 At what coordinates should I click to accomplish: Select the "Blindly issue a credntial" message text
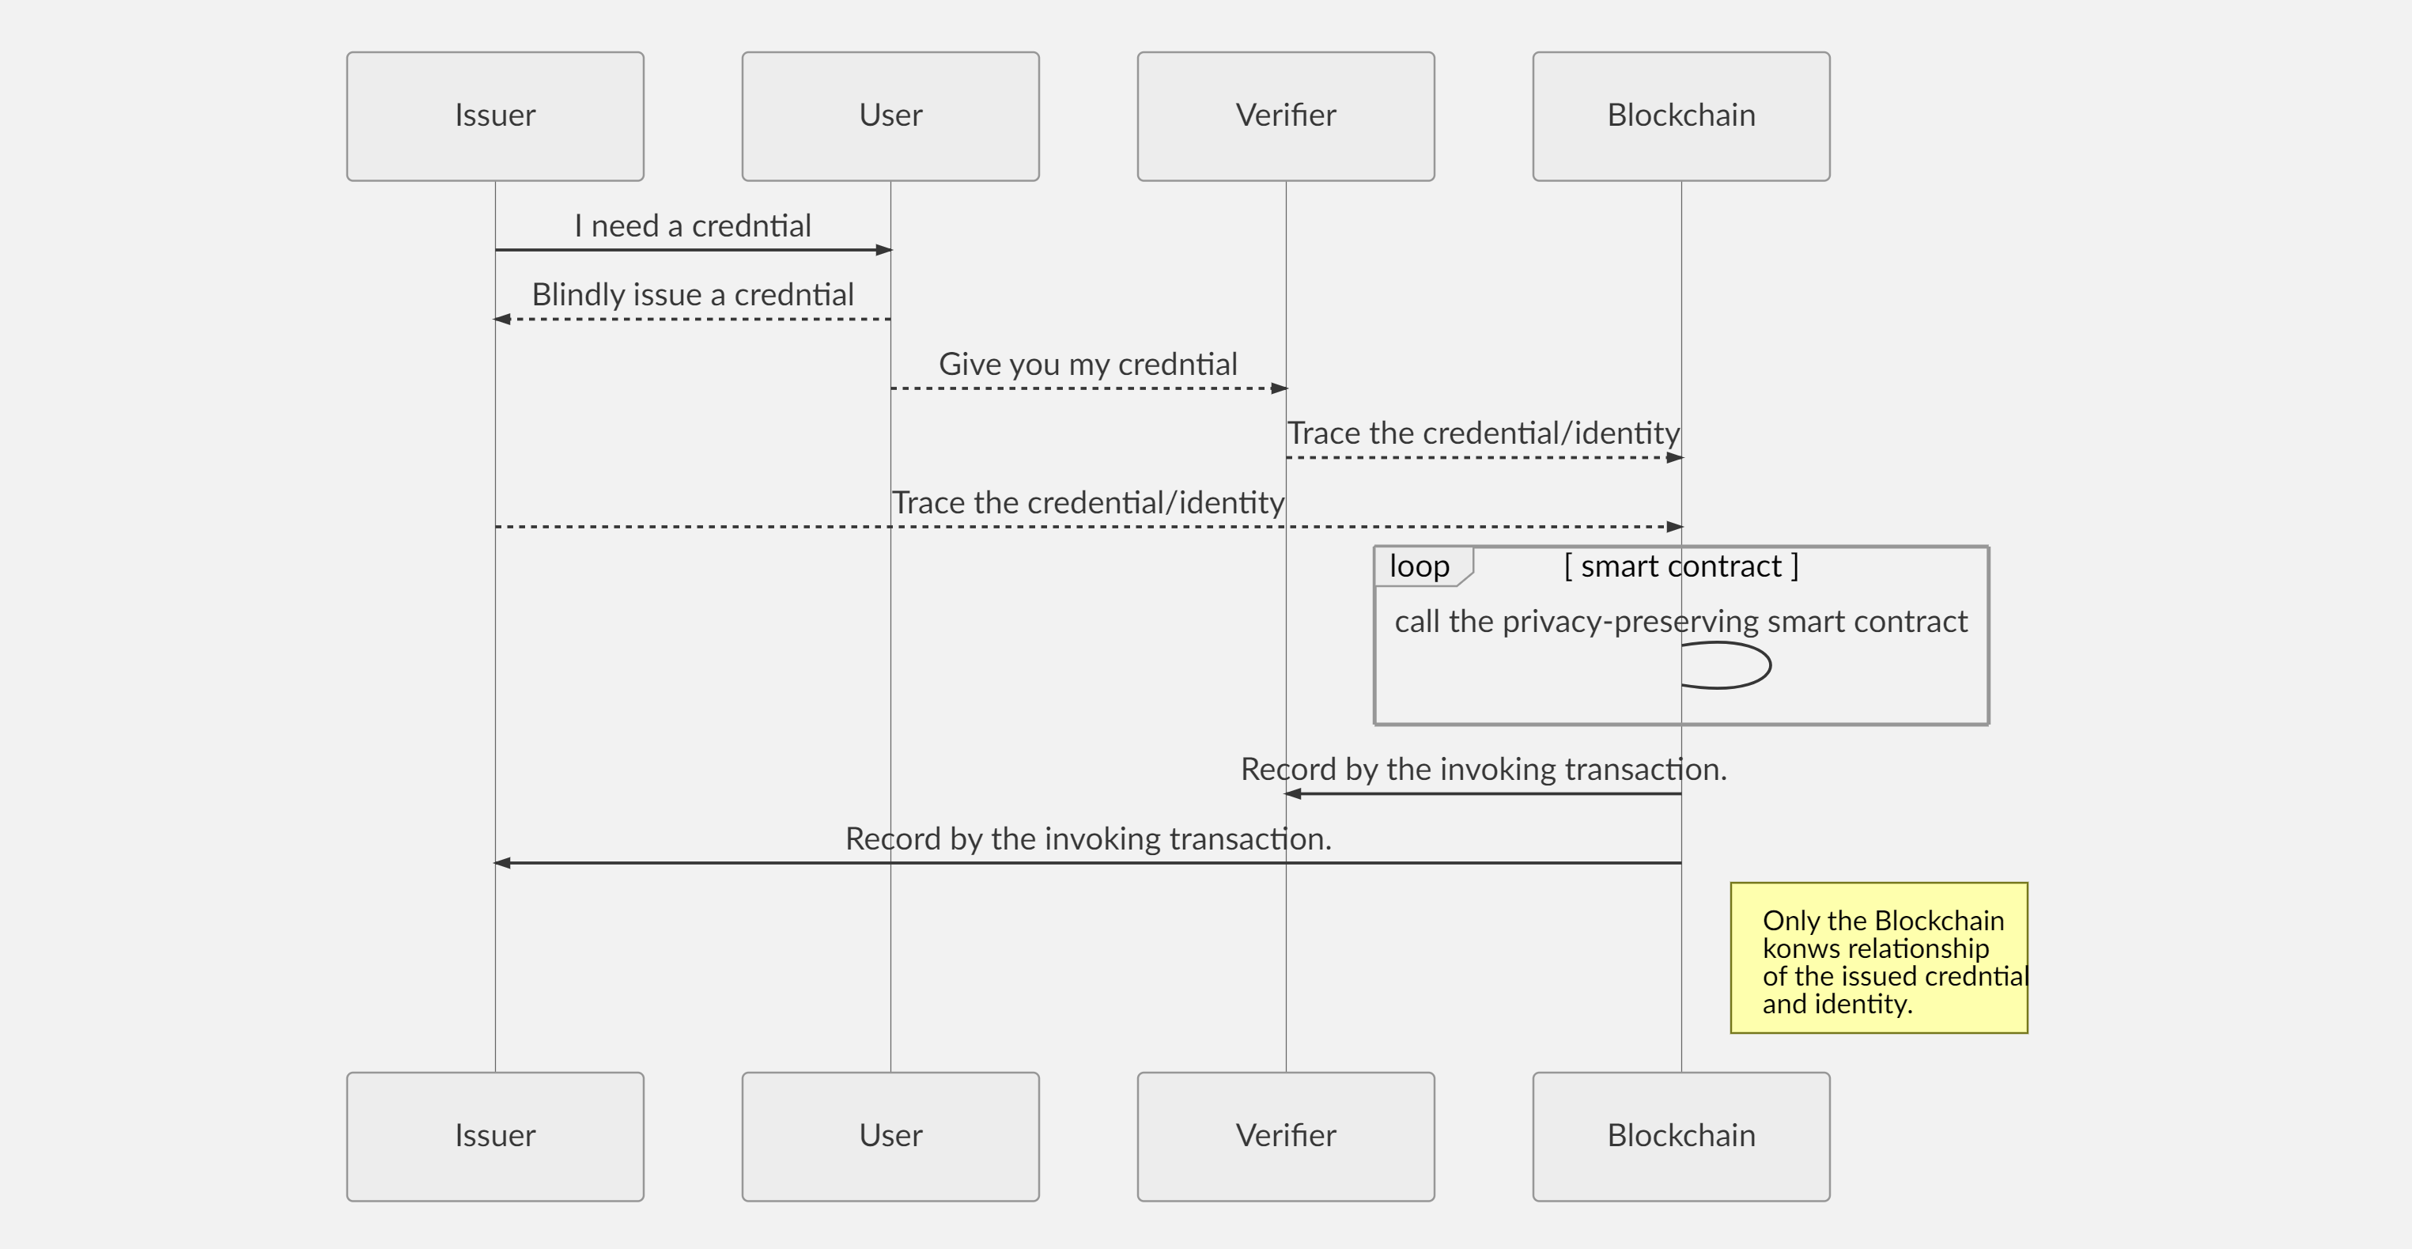pyautogui.click(x=692, y=295)
